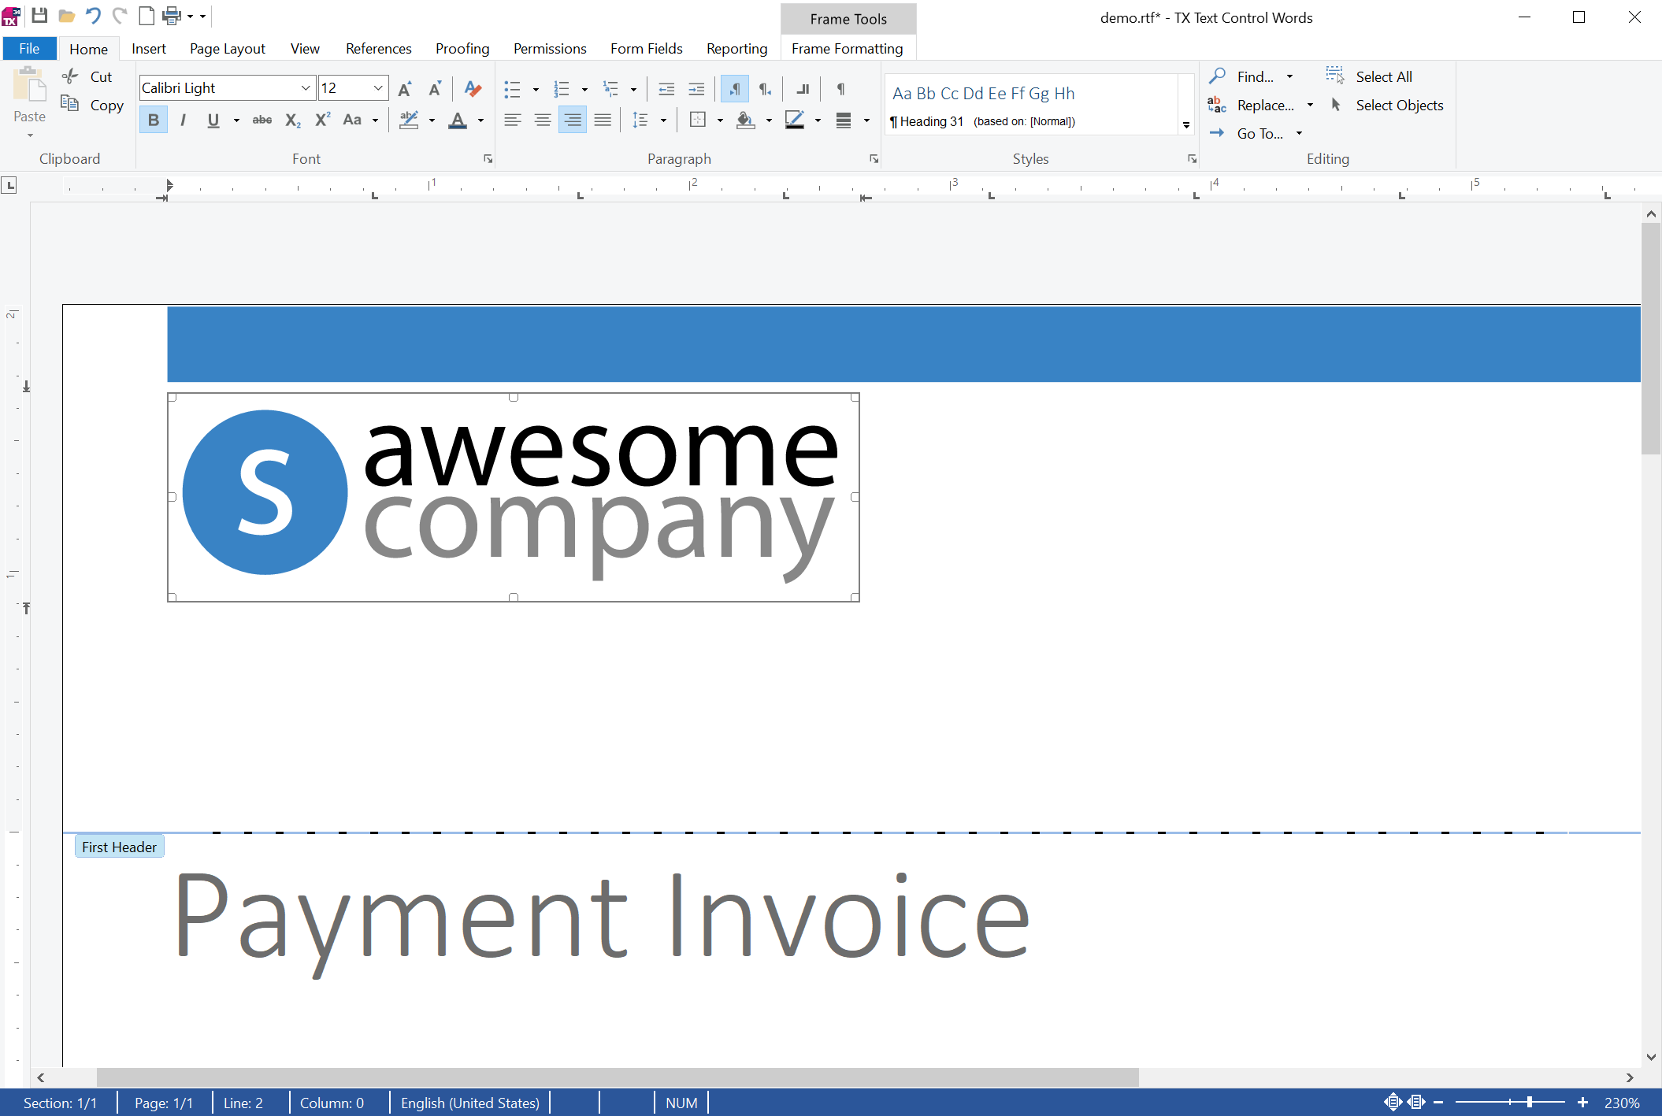The image size is (1662, 1116).
Task: Toggle Italic formatting
Action: pos(184,120)
